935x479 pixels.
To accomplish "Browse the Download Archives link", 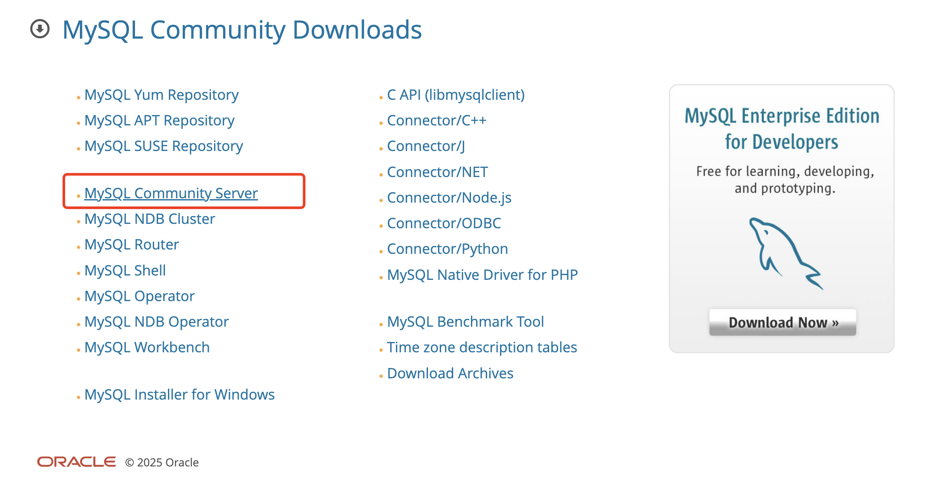I will click(x=450, y=373).
